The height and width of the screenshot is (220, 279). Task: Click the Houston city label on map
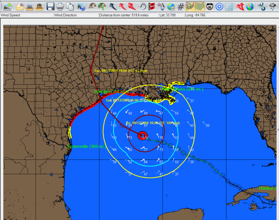(x=102, y=92)
